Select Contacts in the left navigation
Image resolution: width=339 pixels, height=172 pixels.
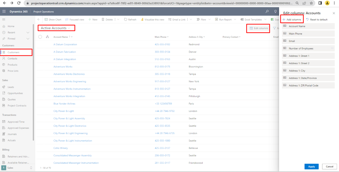click(x=12, y=58)
